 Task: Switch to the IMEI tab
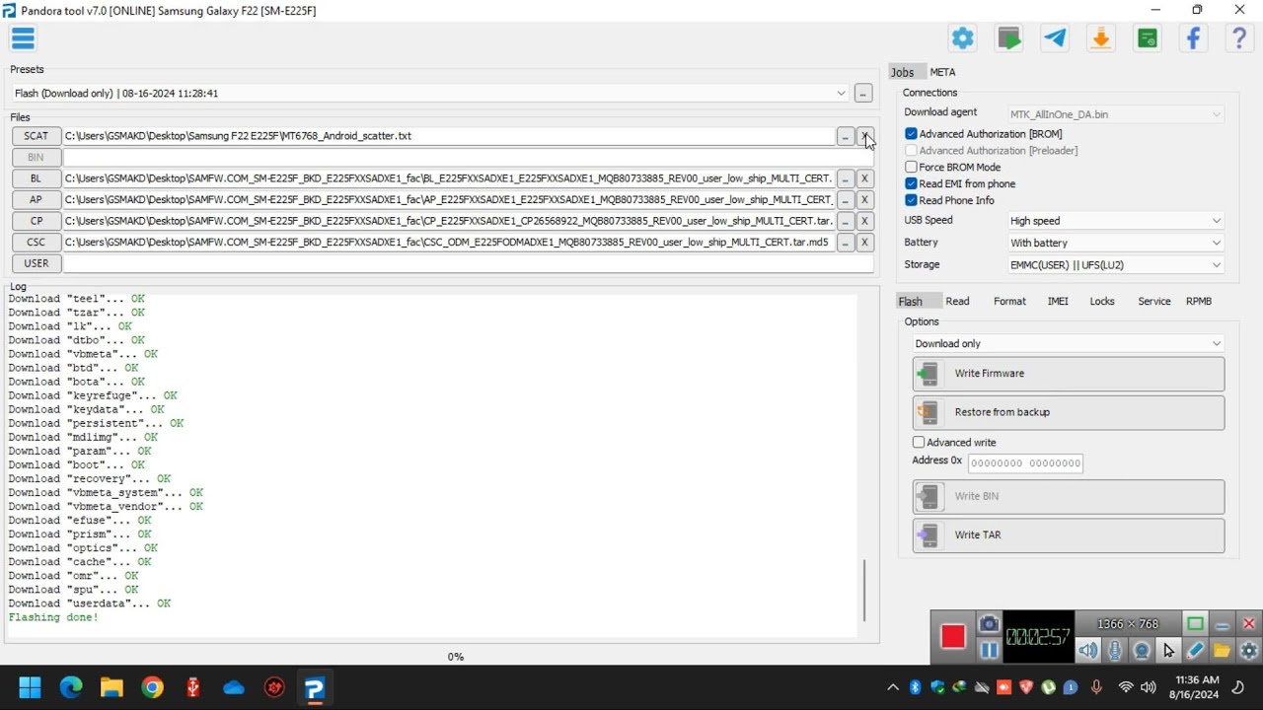coord(1058,302)
